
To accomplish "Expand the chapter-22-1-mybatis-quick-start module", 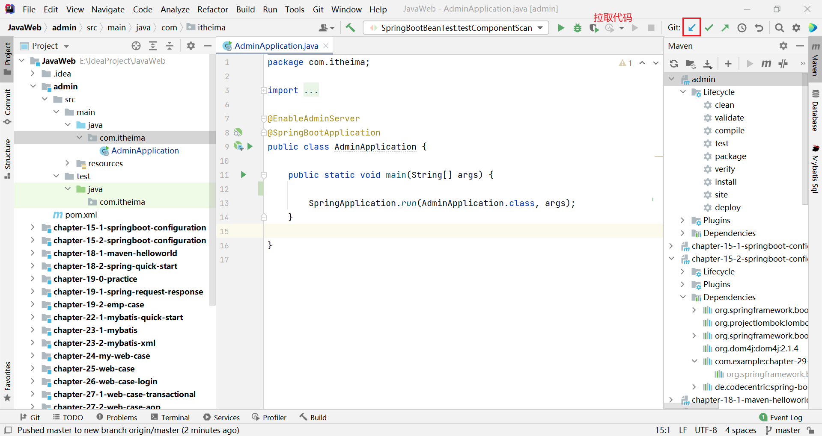I will 33,317.
